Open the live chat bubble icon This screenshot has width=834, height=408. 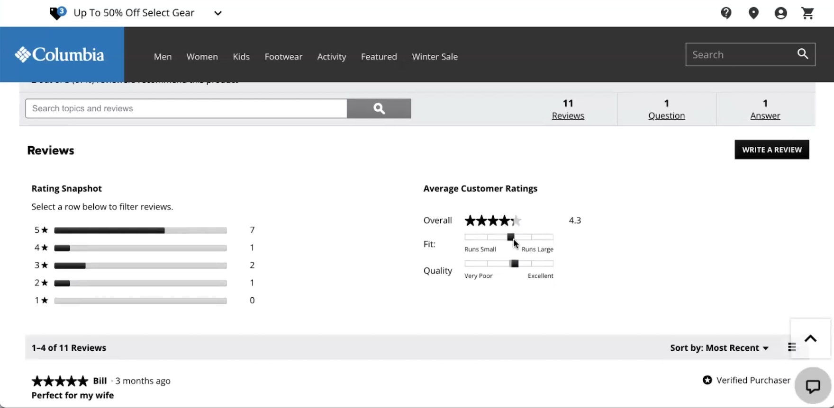813,386
